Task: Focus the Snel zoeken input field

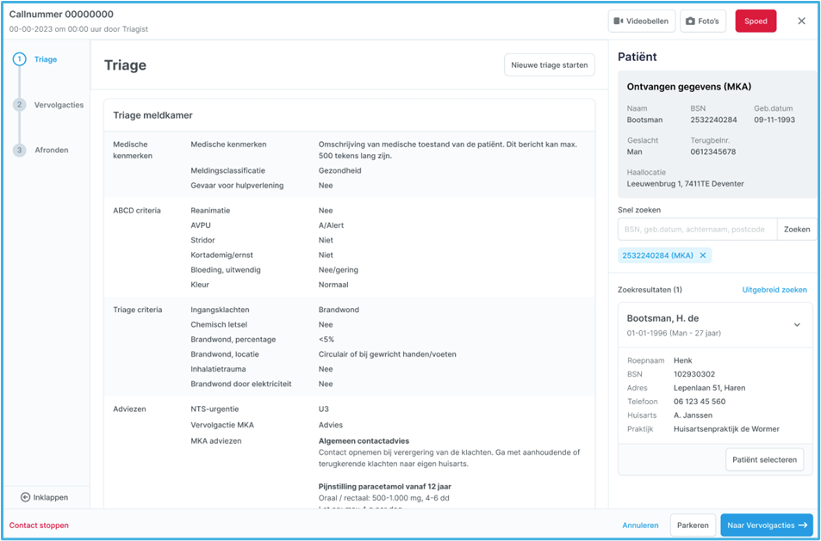Action: [x=697, y=230]
